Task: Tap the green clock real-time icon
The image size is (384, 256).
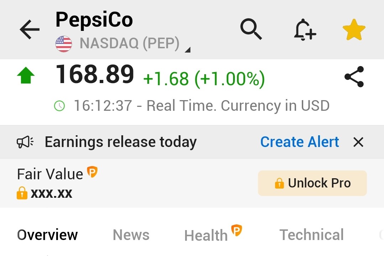Action: tap(59, 106)
